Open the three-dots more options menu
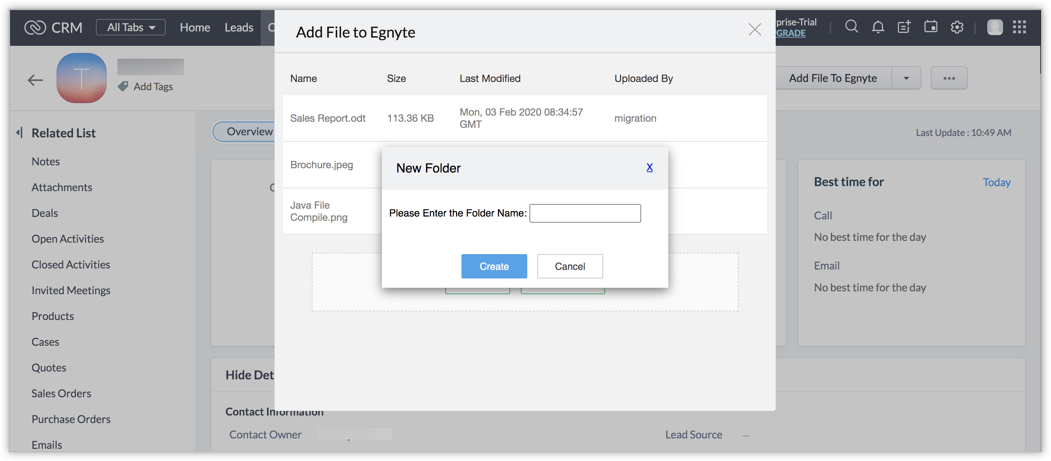 pyautogui.click(x=949, y=78)
